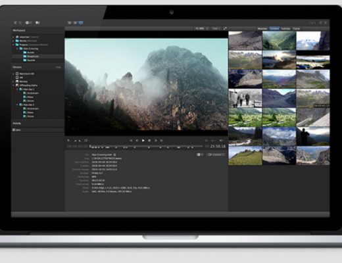
Task: Go back using the left arrow toolbar icon
Action: [x=15, y=23]
